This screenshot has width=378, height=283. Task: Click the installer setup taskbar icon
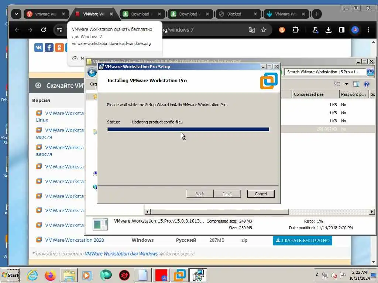click(x=198, y=275)
